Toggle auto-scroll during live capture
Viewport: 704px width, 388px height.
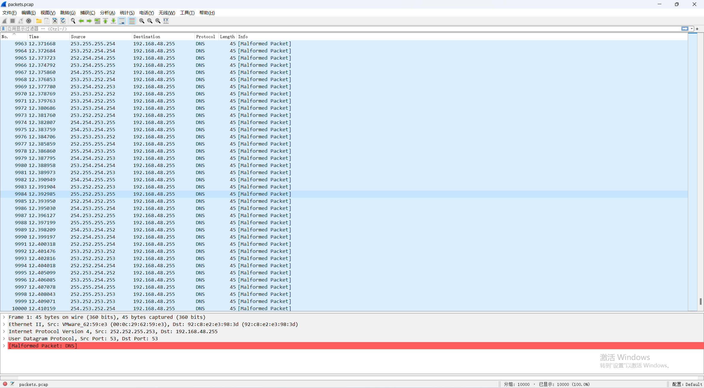(122, 21)
